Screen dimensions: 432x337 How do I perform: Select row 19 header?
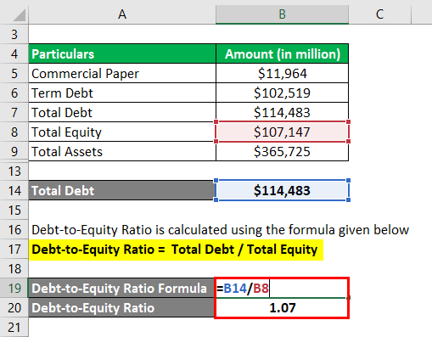point(14,289)
